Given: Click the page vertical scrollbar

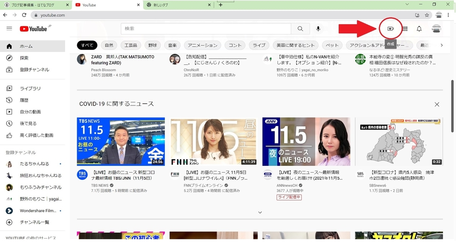Looking at the screenshot, I should [452, 106].
